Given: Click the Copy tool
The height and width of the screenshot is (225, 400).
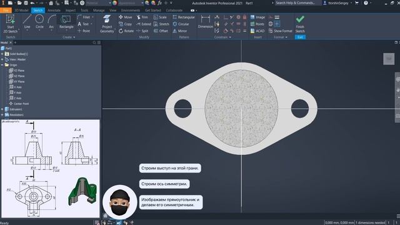Looking at the screenshot, I should 125,24.
